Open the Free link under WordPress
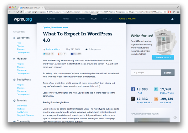Image resolution: width=188 pixels, height=133 pixels. [x=19, y=43]
